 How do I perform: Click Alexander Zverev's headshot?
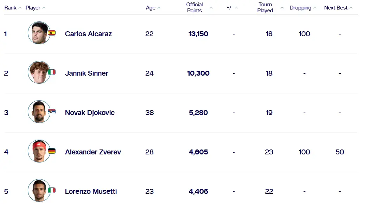coord(39,151)
